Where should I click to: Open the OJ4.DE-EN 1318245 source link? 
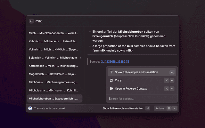pos(115,61)
